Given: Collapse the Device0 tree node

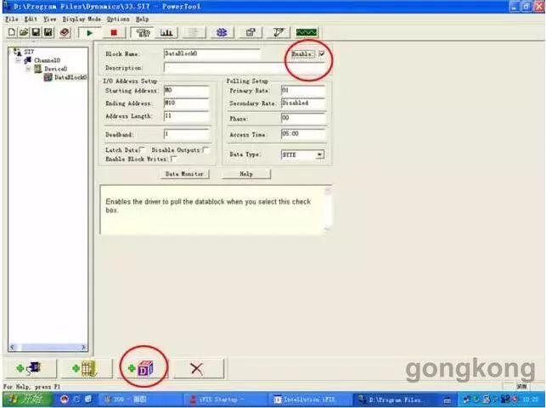Looking at the screenshot, I should (27, 69).
